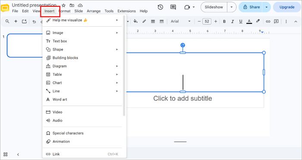Decrease font size with the minus button
Image resolution: width=302 pixels, height=160 pixels.
click(199, 22)
